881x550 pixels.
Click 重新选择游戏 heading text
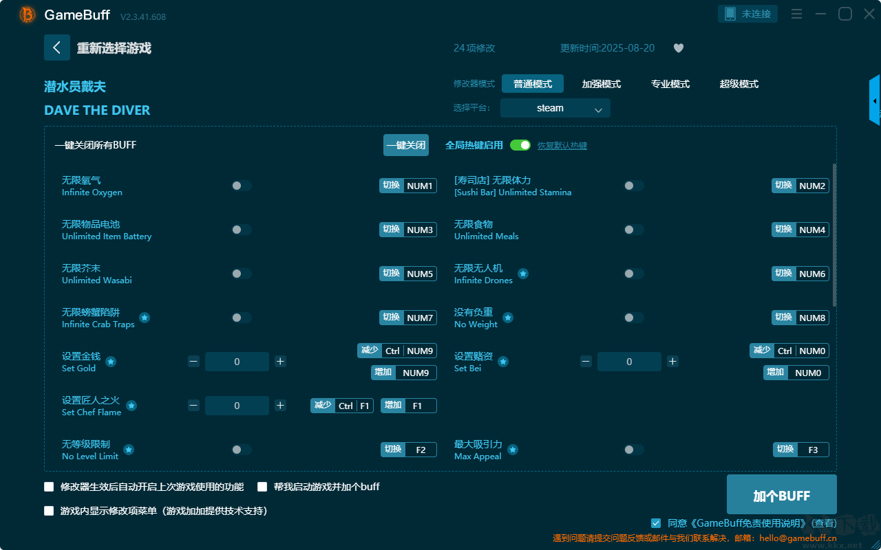pyautogui.click(x=114, y=48)
